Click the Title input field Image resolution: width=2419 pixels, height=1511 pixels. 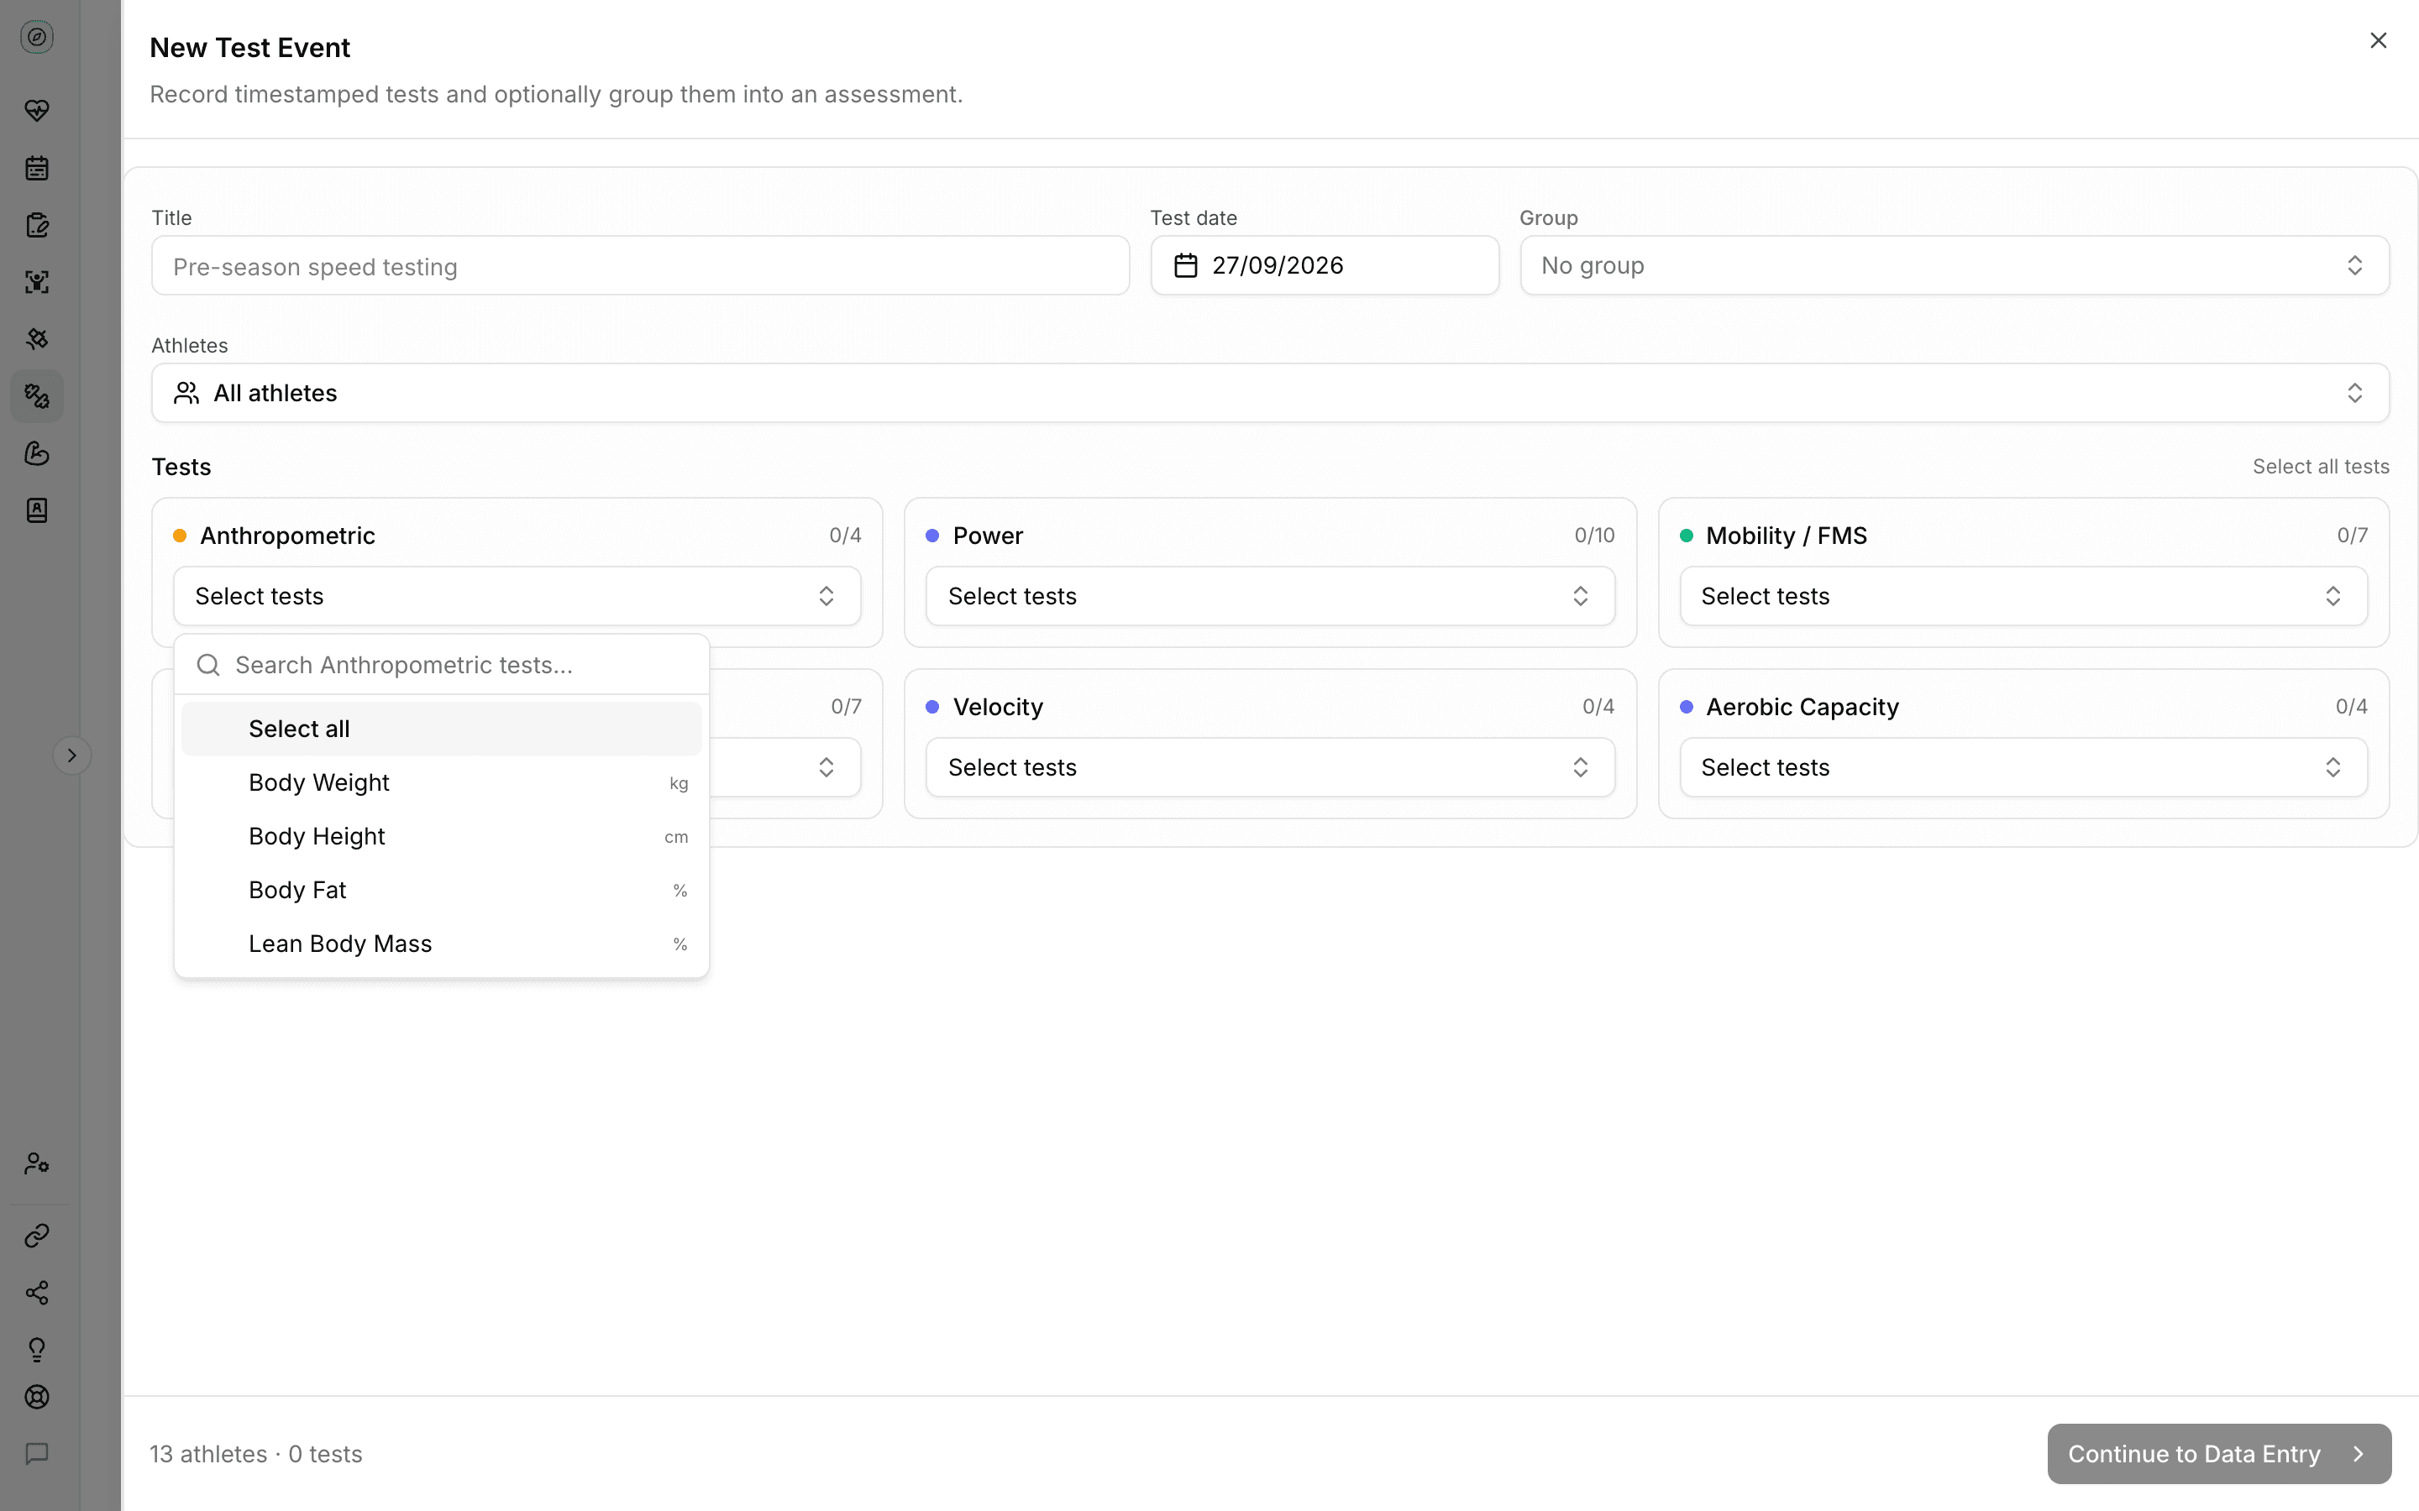640,266
